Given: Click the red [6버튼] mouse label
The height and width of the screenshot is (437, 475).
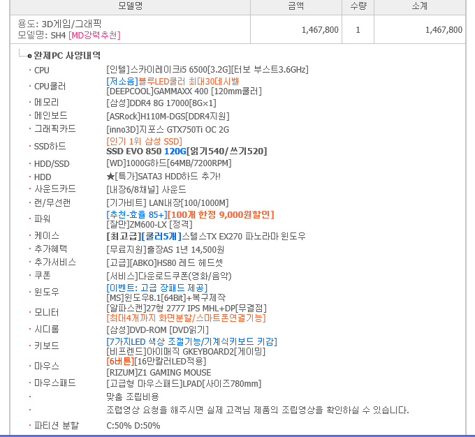Looking at the screenshot, I should 120,362.
